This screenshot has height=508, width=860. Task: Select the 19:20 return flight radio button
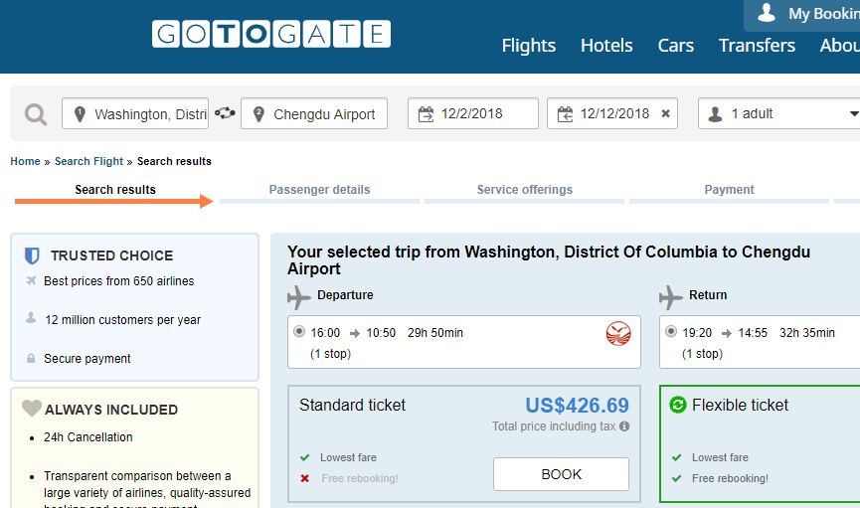pyautogui.click(x=671, y=331)
